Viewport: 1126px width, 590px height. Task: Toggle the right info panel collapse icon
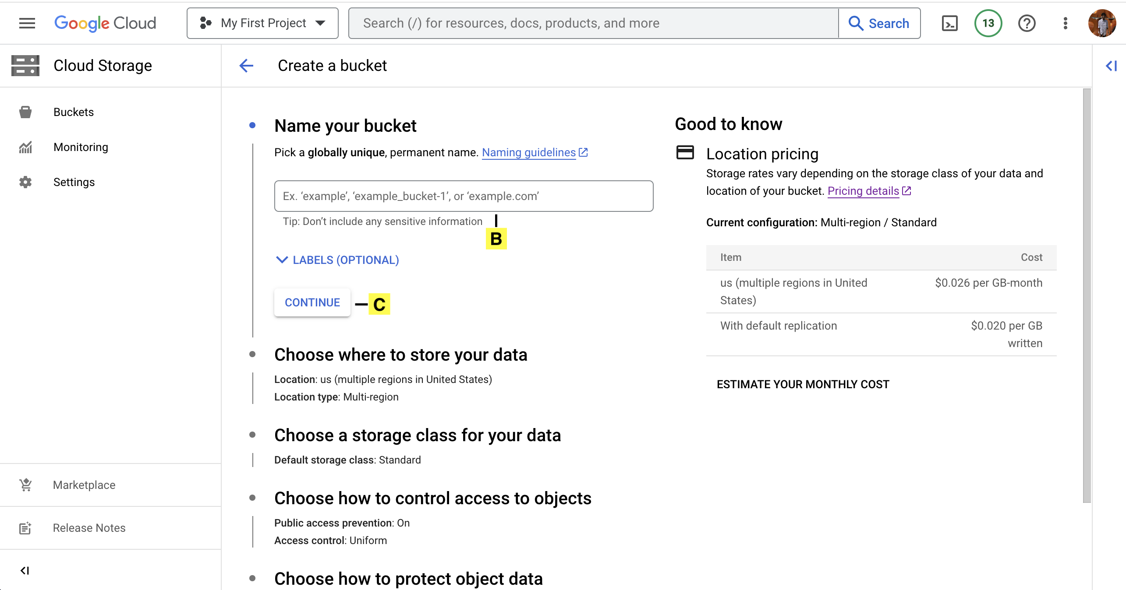coord(1111,66)
